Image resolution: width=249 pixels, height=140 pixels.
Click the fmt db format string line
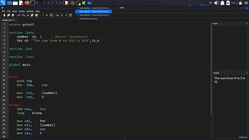pos(58,40)
